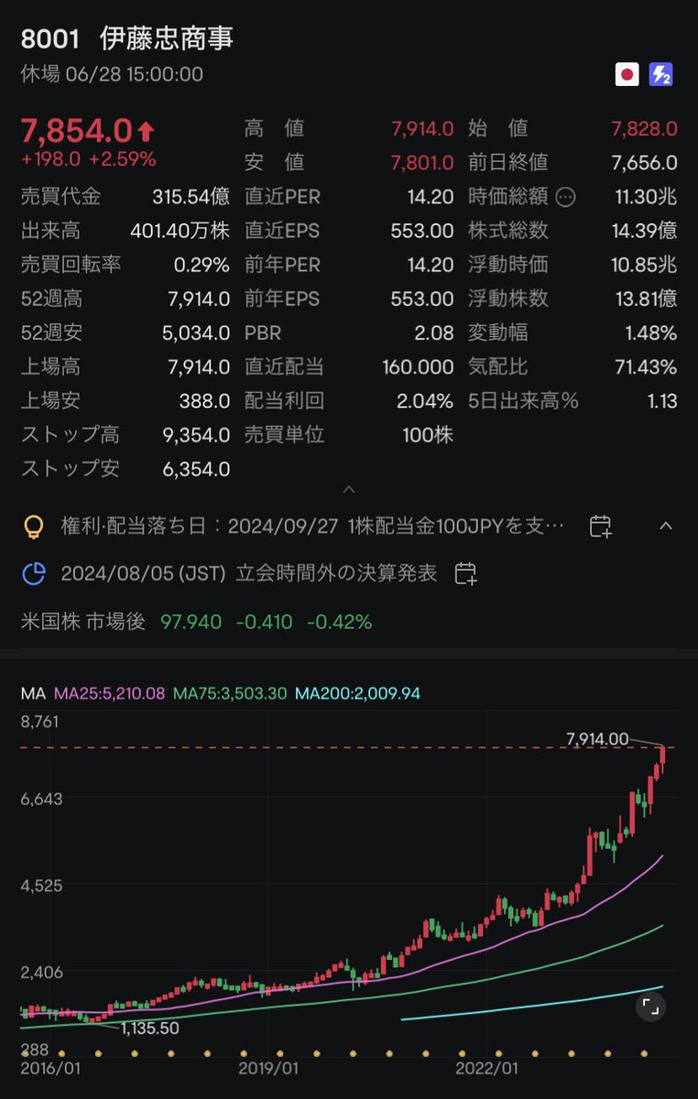The height and width of the screenshot is (1099, 698).
Task: Collapse the quote details panel chevron
Action: click(348, 490)
